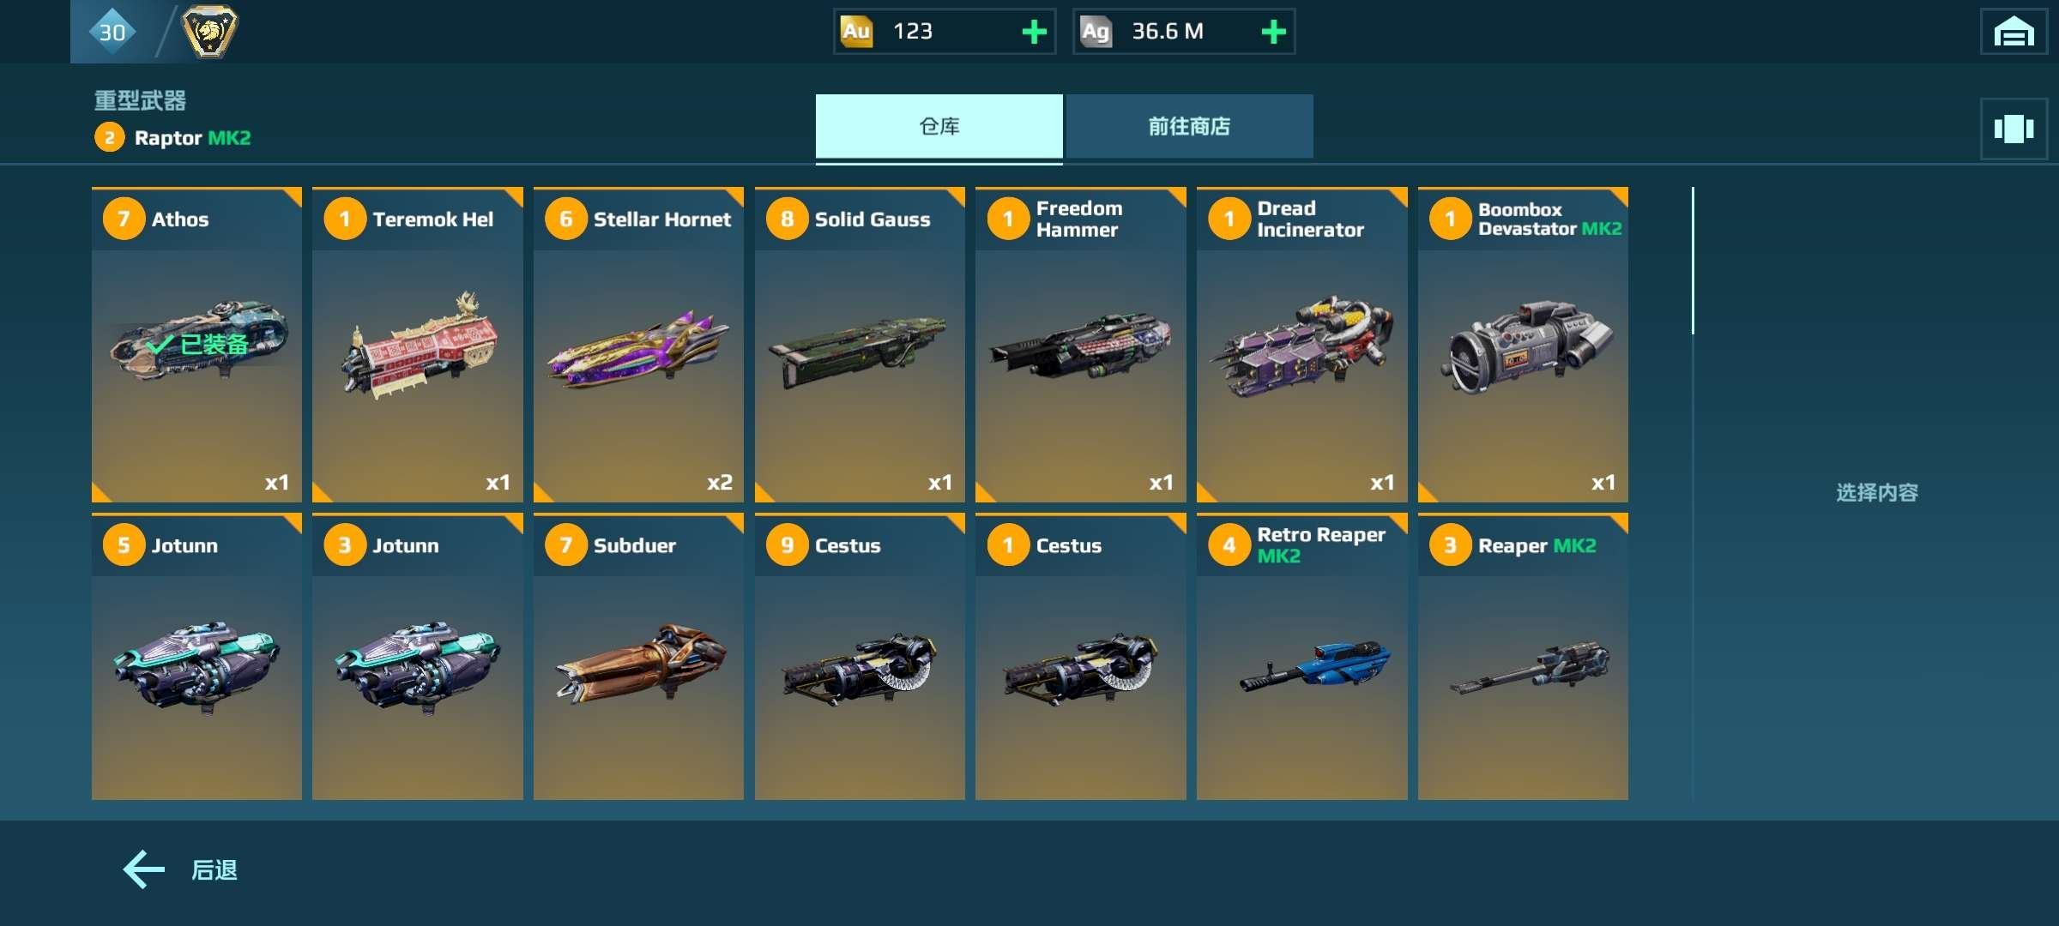2059x926 pixels.
Task: Switch to the 前往商店 tab
Action: coord(1189,126)
